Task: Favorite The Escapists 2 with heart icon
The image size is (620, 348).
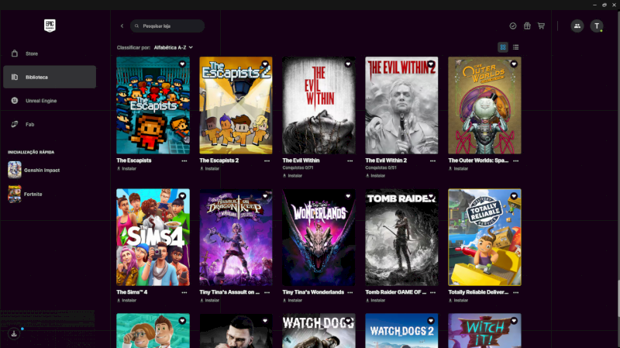Action: [x=265, y=64]
